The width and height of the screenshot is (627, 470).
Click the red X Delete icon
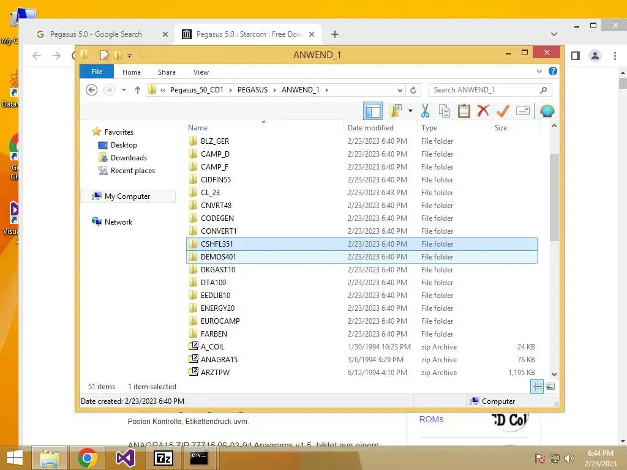coord(483,110)
